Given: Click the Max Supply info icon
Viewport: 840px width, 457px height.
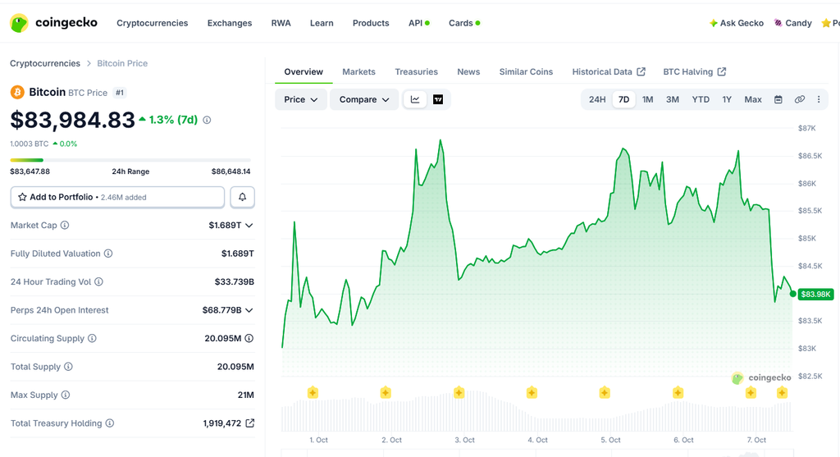Looking at the screenshot, I should click(x=66, y=395).
